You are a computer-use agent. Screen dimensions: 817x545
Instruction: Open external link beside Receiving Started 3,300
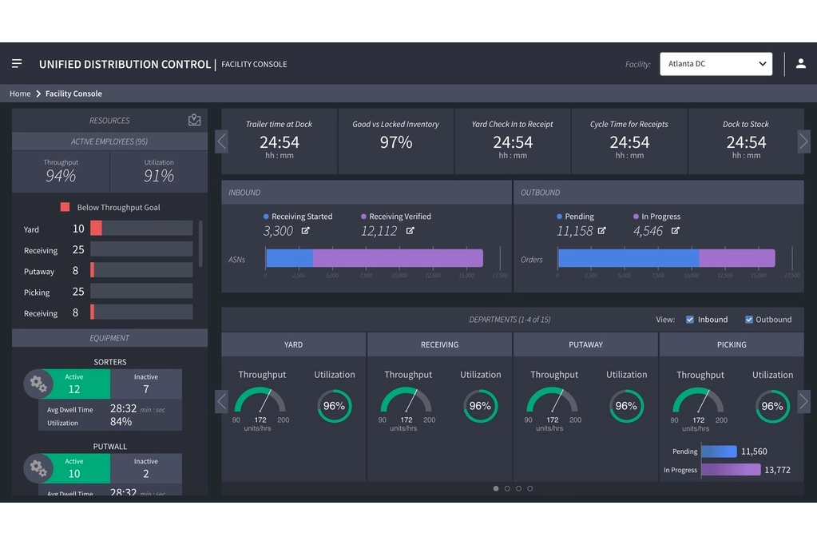point(305,230)
